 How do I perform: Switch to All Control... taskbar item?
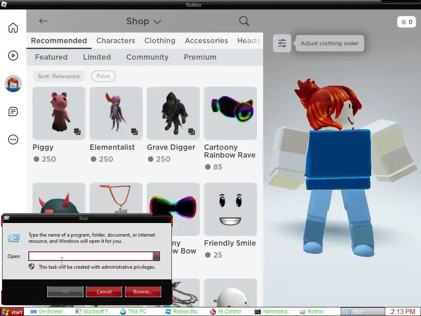coord(228,311)
